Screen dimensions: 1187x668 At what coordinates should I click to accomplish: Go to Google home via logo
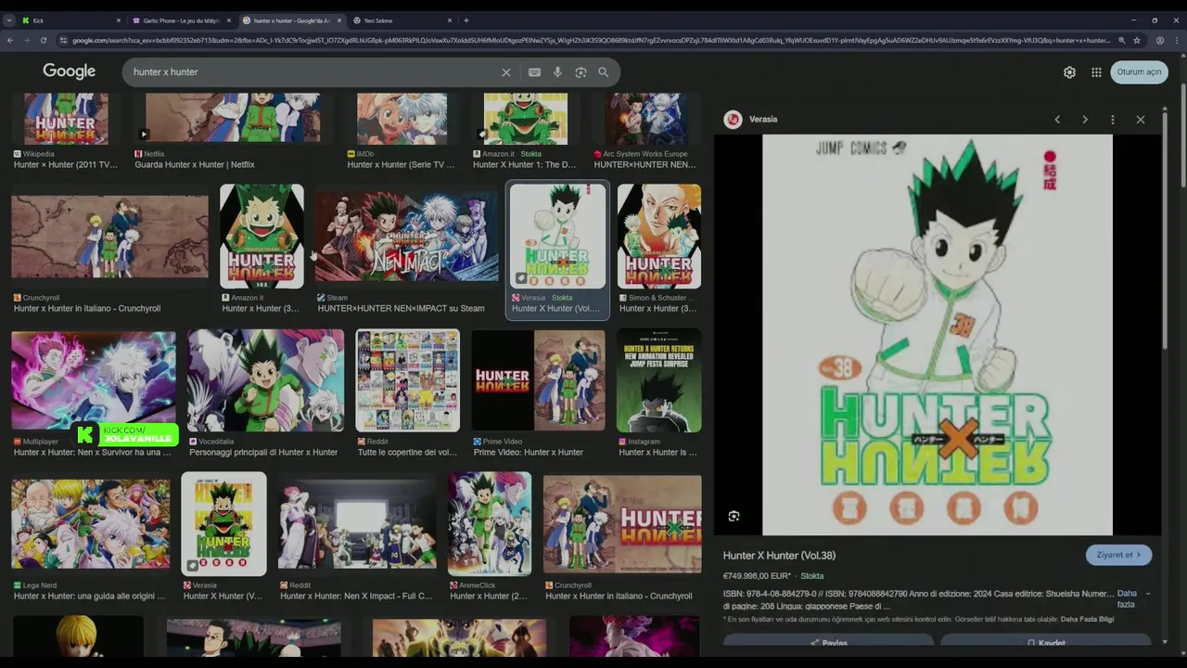click(x=69, y=71)
